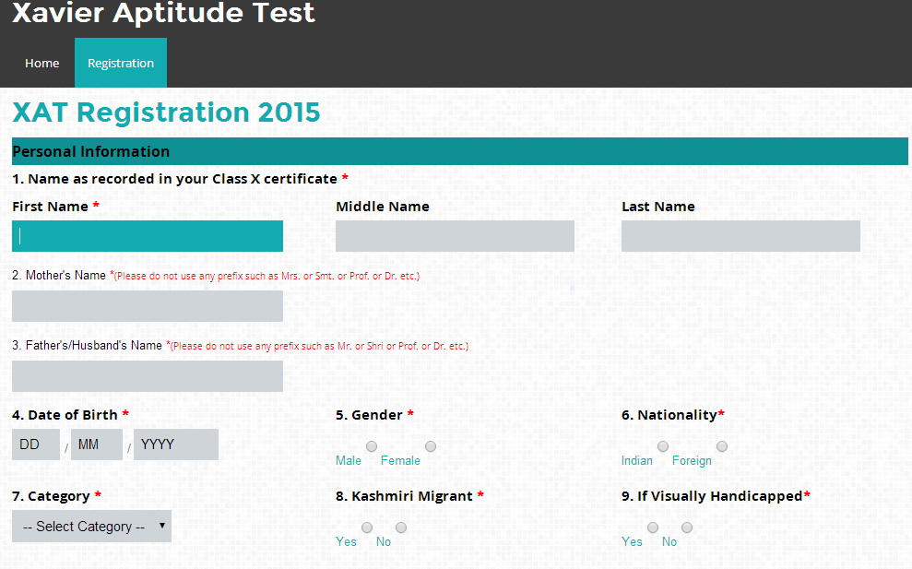Open the Registration tab

pyautogui.click(x=120, y=63)
